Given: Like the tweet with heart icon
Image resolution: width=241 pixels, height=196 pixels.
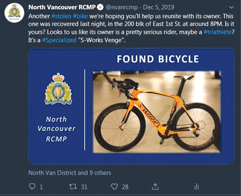Looking at the screenshot, I should point(115,186).
